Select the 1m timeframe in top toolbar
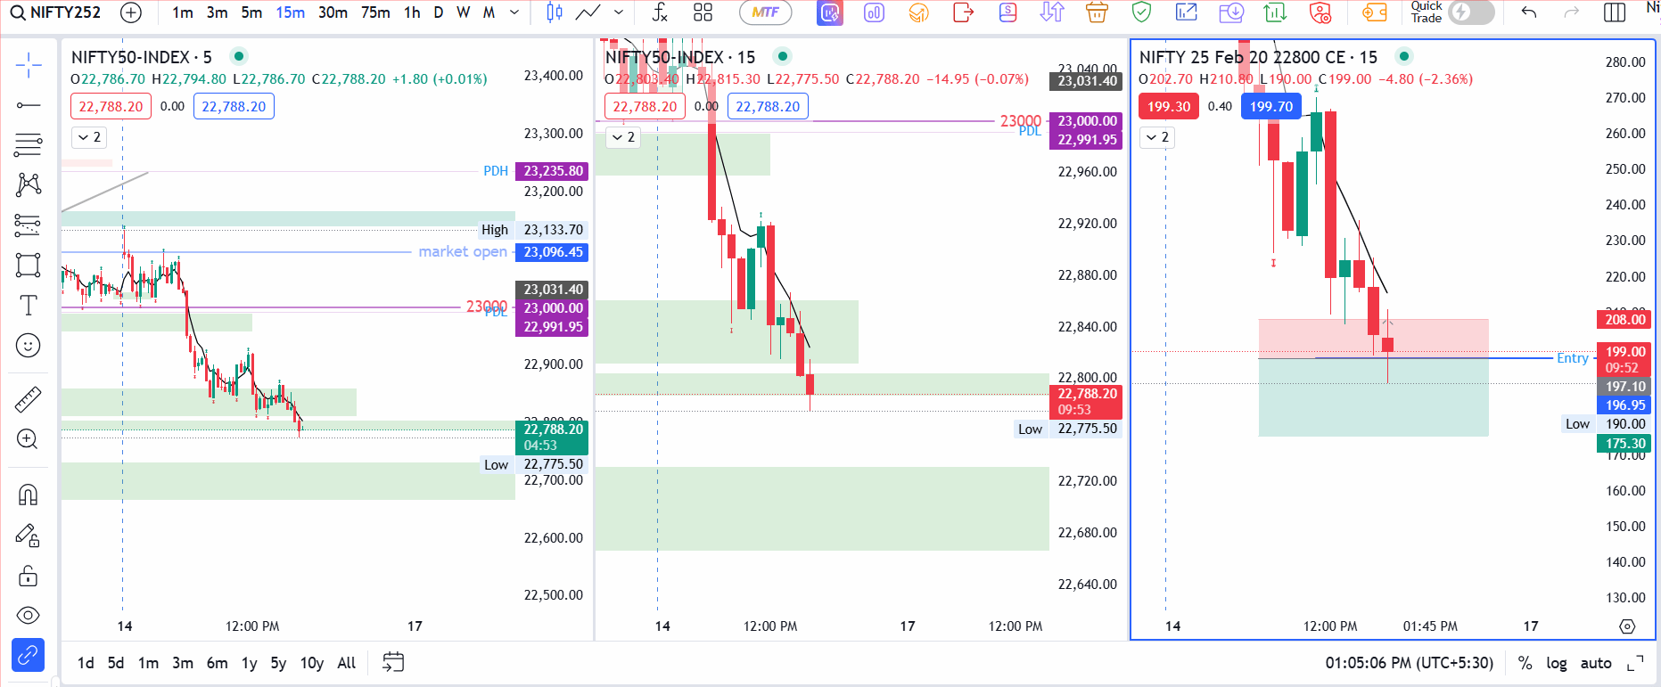 pyautogui.click(x=183, y=12)
